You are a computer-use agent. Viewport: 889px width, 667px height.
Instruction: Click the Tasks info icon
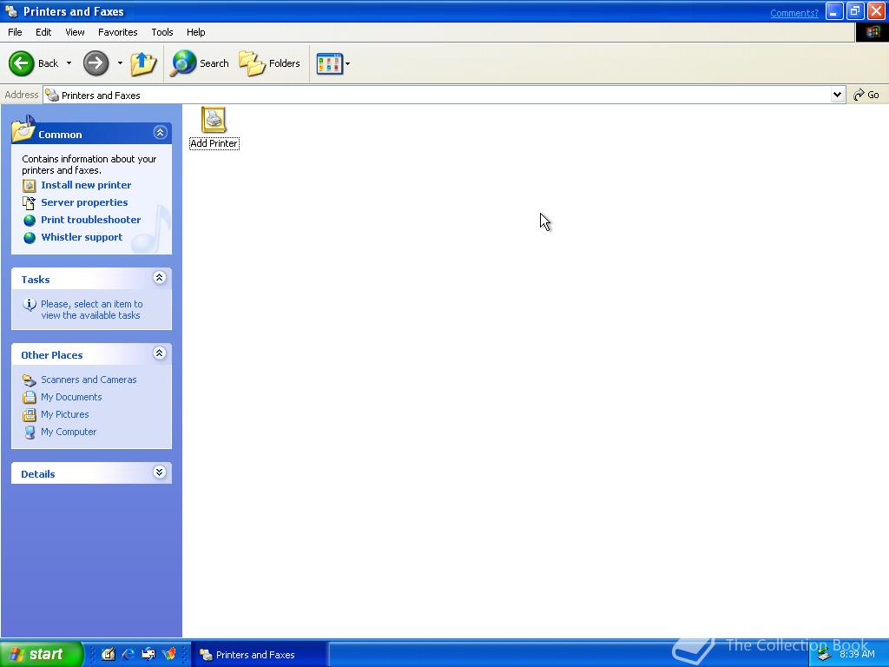(x=30, y=305)
